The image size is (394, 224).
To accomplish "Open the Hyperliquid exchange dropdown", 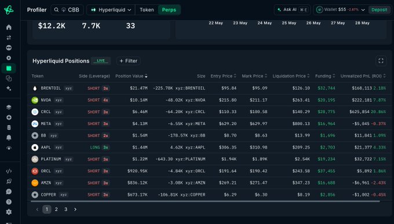I will click(111, 10).
